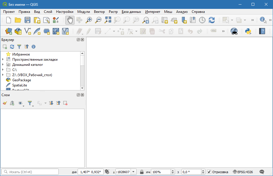
Task: Open the Модули menu
Action: click(84, 12)
